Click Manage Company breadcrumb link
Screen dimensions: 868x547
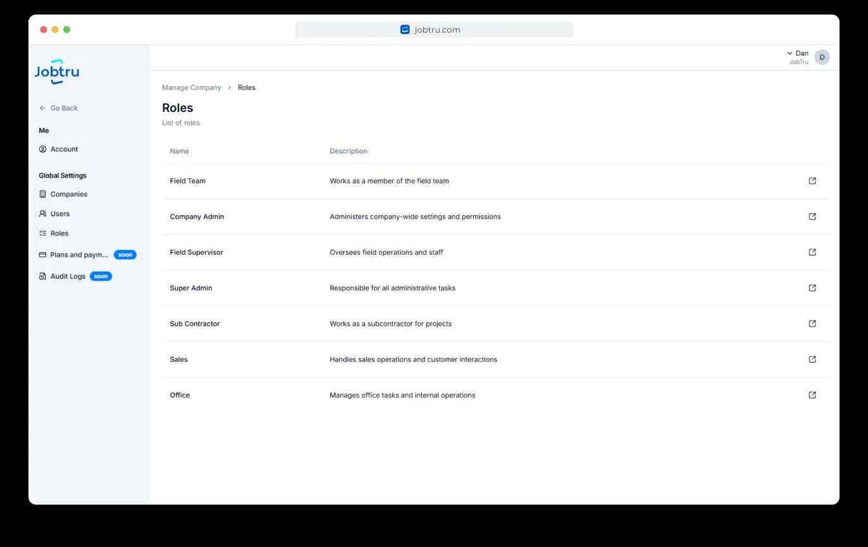(192, 88)
